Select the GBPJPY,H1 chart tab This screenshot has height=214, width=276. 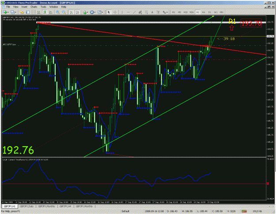coord(10,206)
